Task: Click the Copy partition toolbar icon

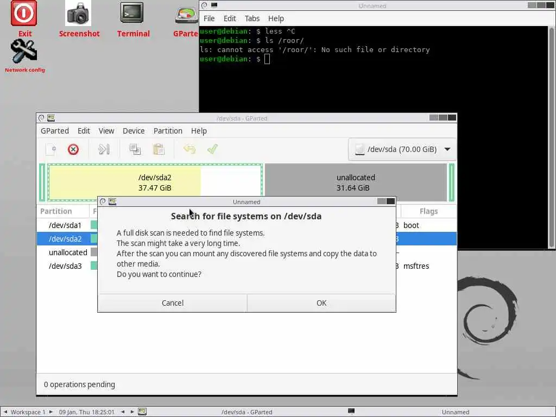Action: tap(135, 149)
